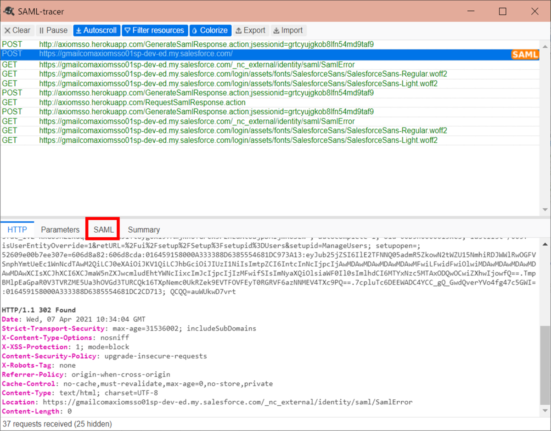The image size is (551, 431).
Task: Open the Summary tab
Action: (x=144, y=229)
